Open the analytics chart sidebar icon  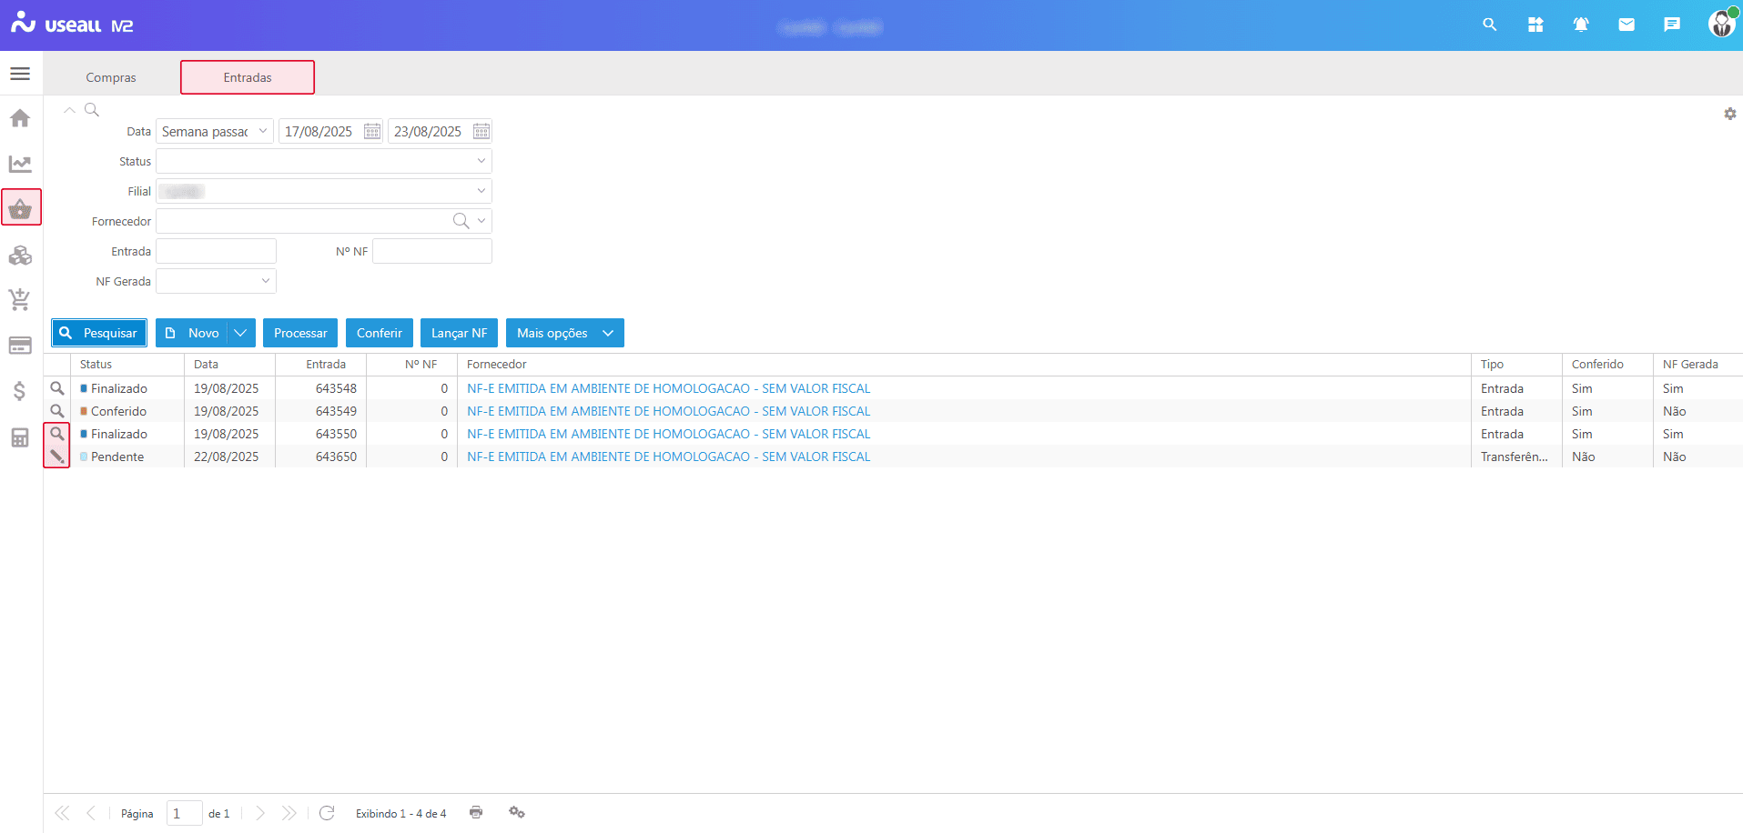(x=20, y=164)
